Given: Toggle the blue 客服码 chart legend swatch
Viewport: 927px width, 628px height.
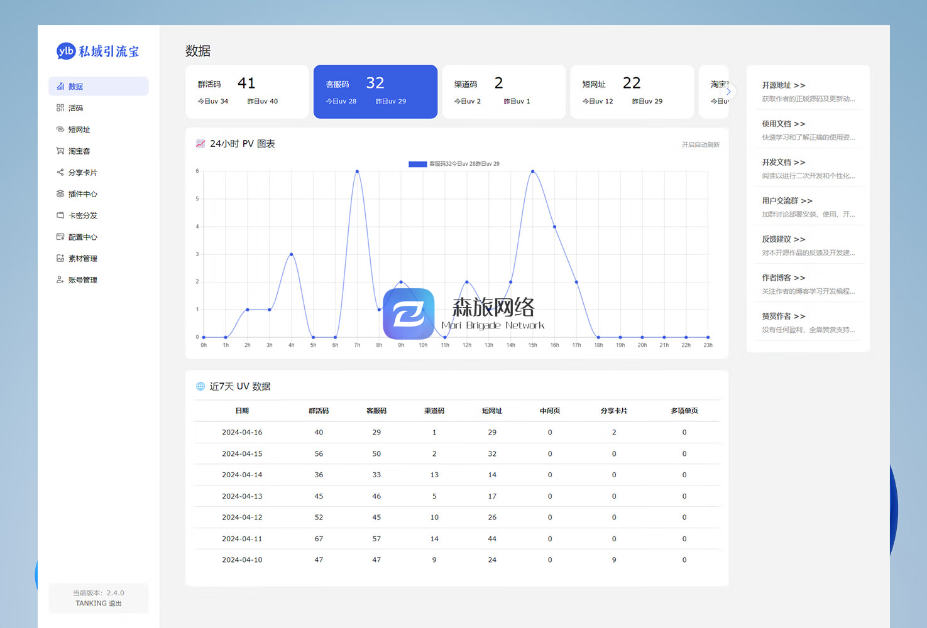Looking at the screenshot, I should coord(417,164).
